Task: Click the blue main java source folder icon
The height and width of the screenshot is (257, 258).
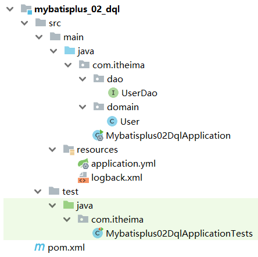Action: pyautogui.click(x=70, y=50)
